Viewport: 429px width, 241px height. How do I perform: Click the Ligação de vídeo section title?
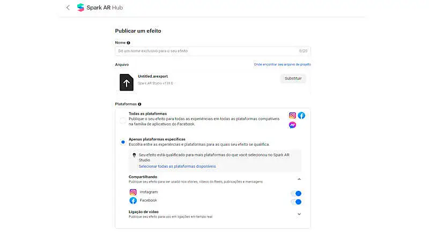click(x=144, y=212)
